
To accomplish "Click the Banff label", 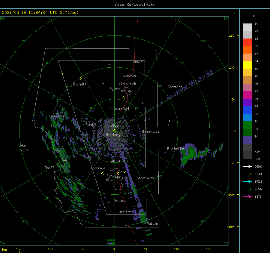I will [49, 168].
